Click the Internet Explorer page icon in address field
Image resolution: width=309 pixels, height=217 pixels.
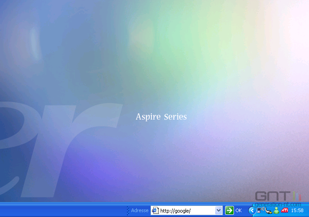pyautogui.click(x=155, y=210)
